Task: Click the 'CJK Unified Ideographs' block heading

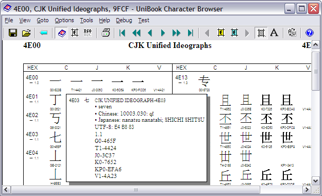Action: tap(170, 46)
